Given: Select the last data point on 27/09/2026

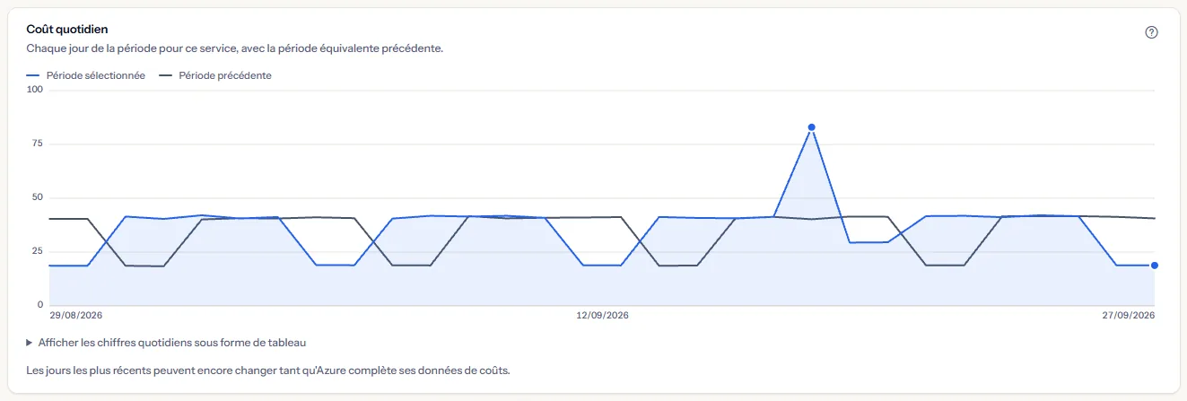Looking at the screenshot, I should [x=1155, y=266].
